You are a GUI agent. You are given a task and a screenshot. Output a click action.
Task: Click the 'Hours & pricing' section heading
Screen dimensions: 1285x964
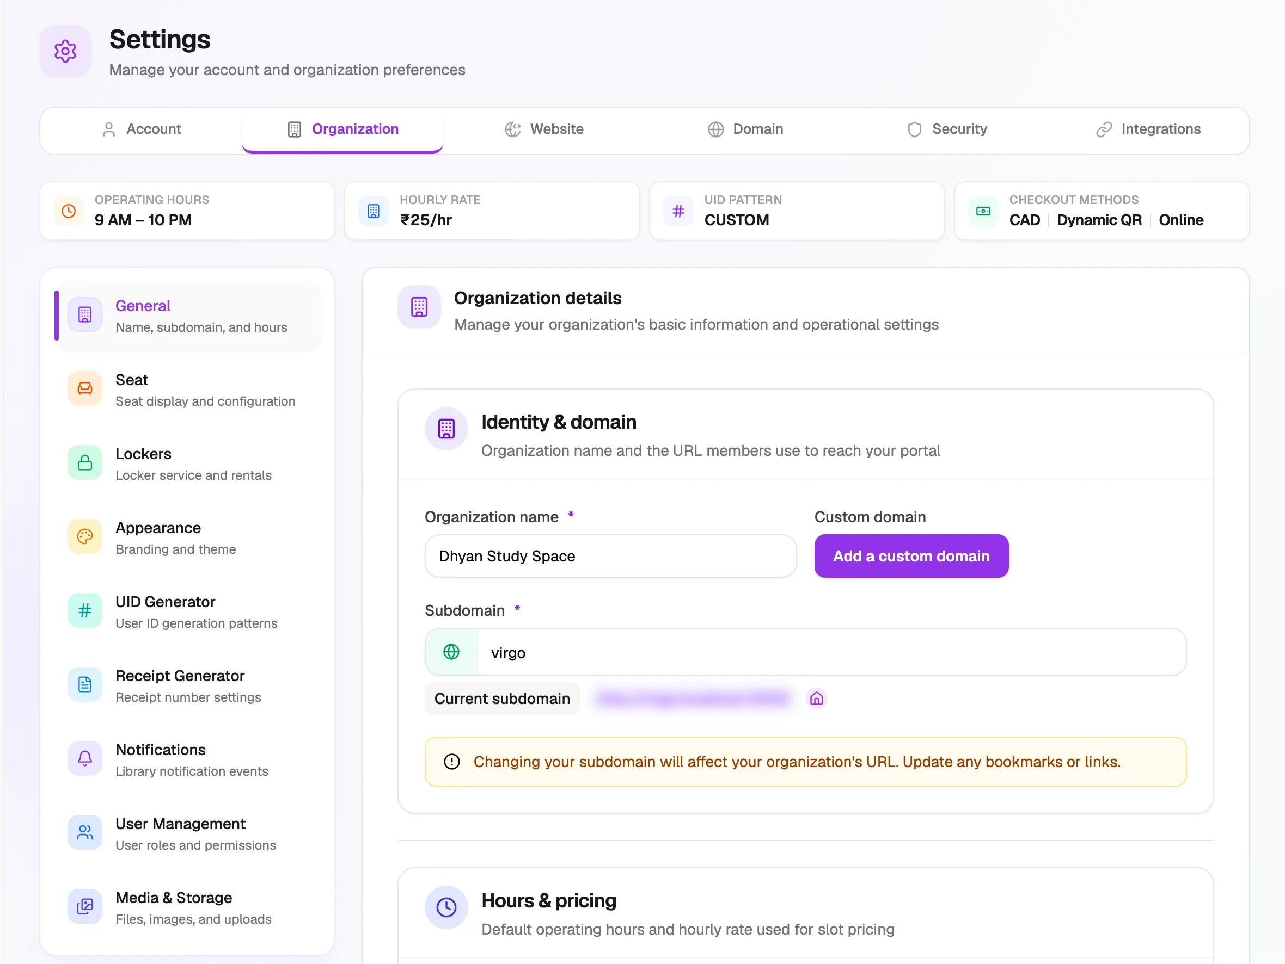(x=549, y=901)
